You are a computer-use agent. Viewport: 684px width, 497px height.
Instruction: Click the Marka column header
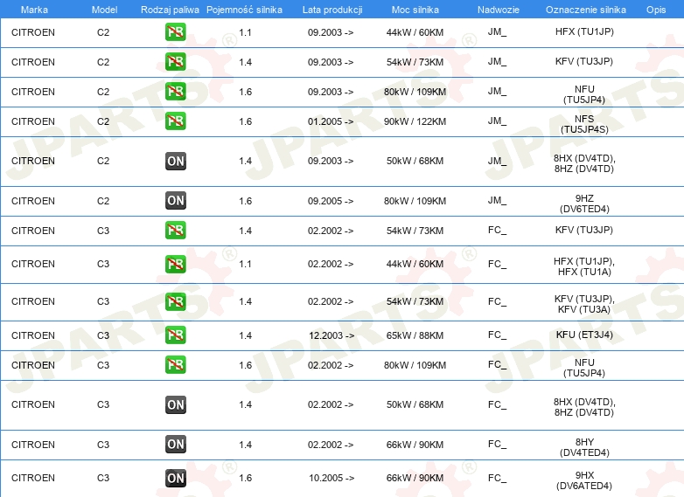point(34,10)
